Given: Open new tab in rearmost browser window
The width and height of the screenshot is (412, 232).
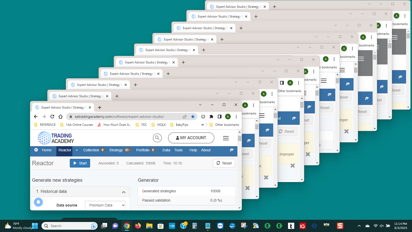Looking at the screenshot, I should tap(274, 7).
